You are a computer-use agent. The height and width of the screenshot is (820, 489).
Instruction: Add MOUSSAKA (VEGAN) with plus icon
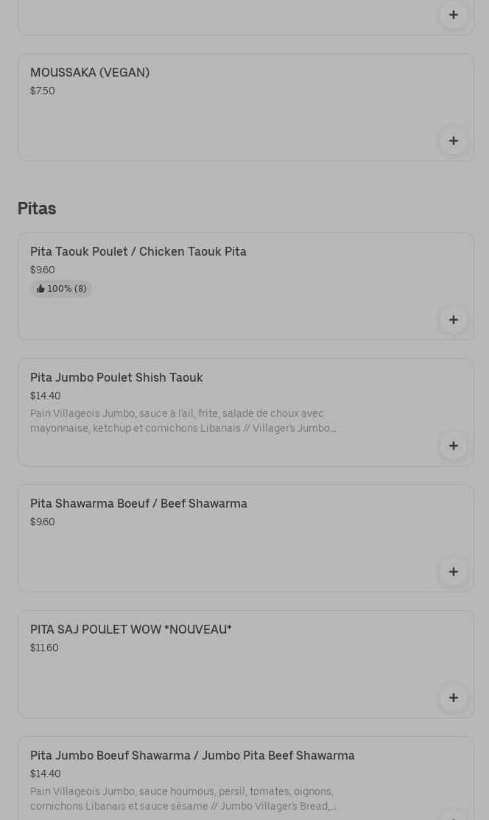(454, 141)
